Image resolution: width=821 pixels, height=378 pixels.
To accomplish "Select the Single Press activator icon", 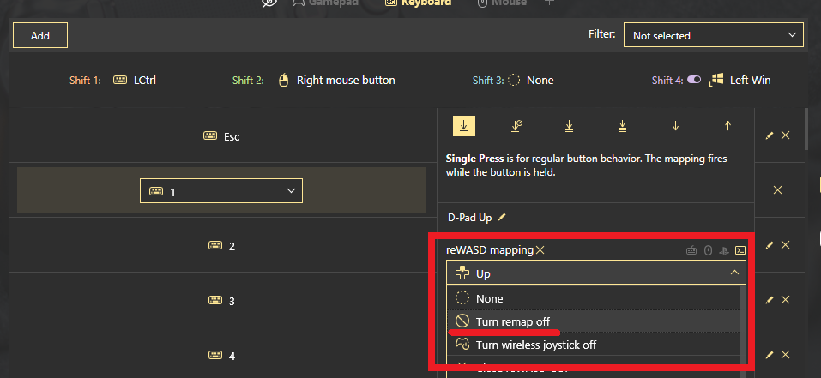I will [x=463, y=125].
